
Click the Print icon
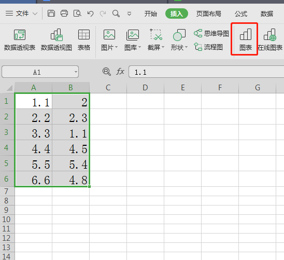click(64, 13)
